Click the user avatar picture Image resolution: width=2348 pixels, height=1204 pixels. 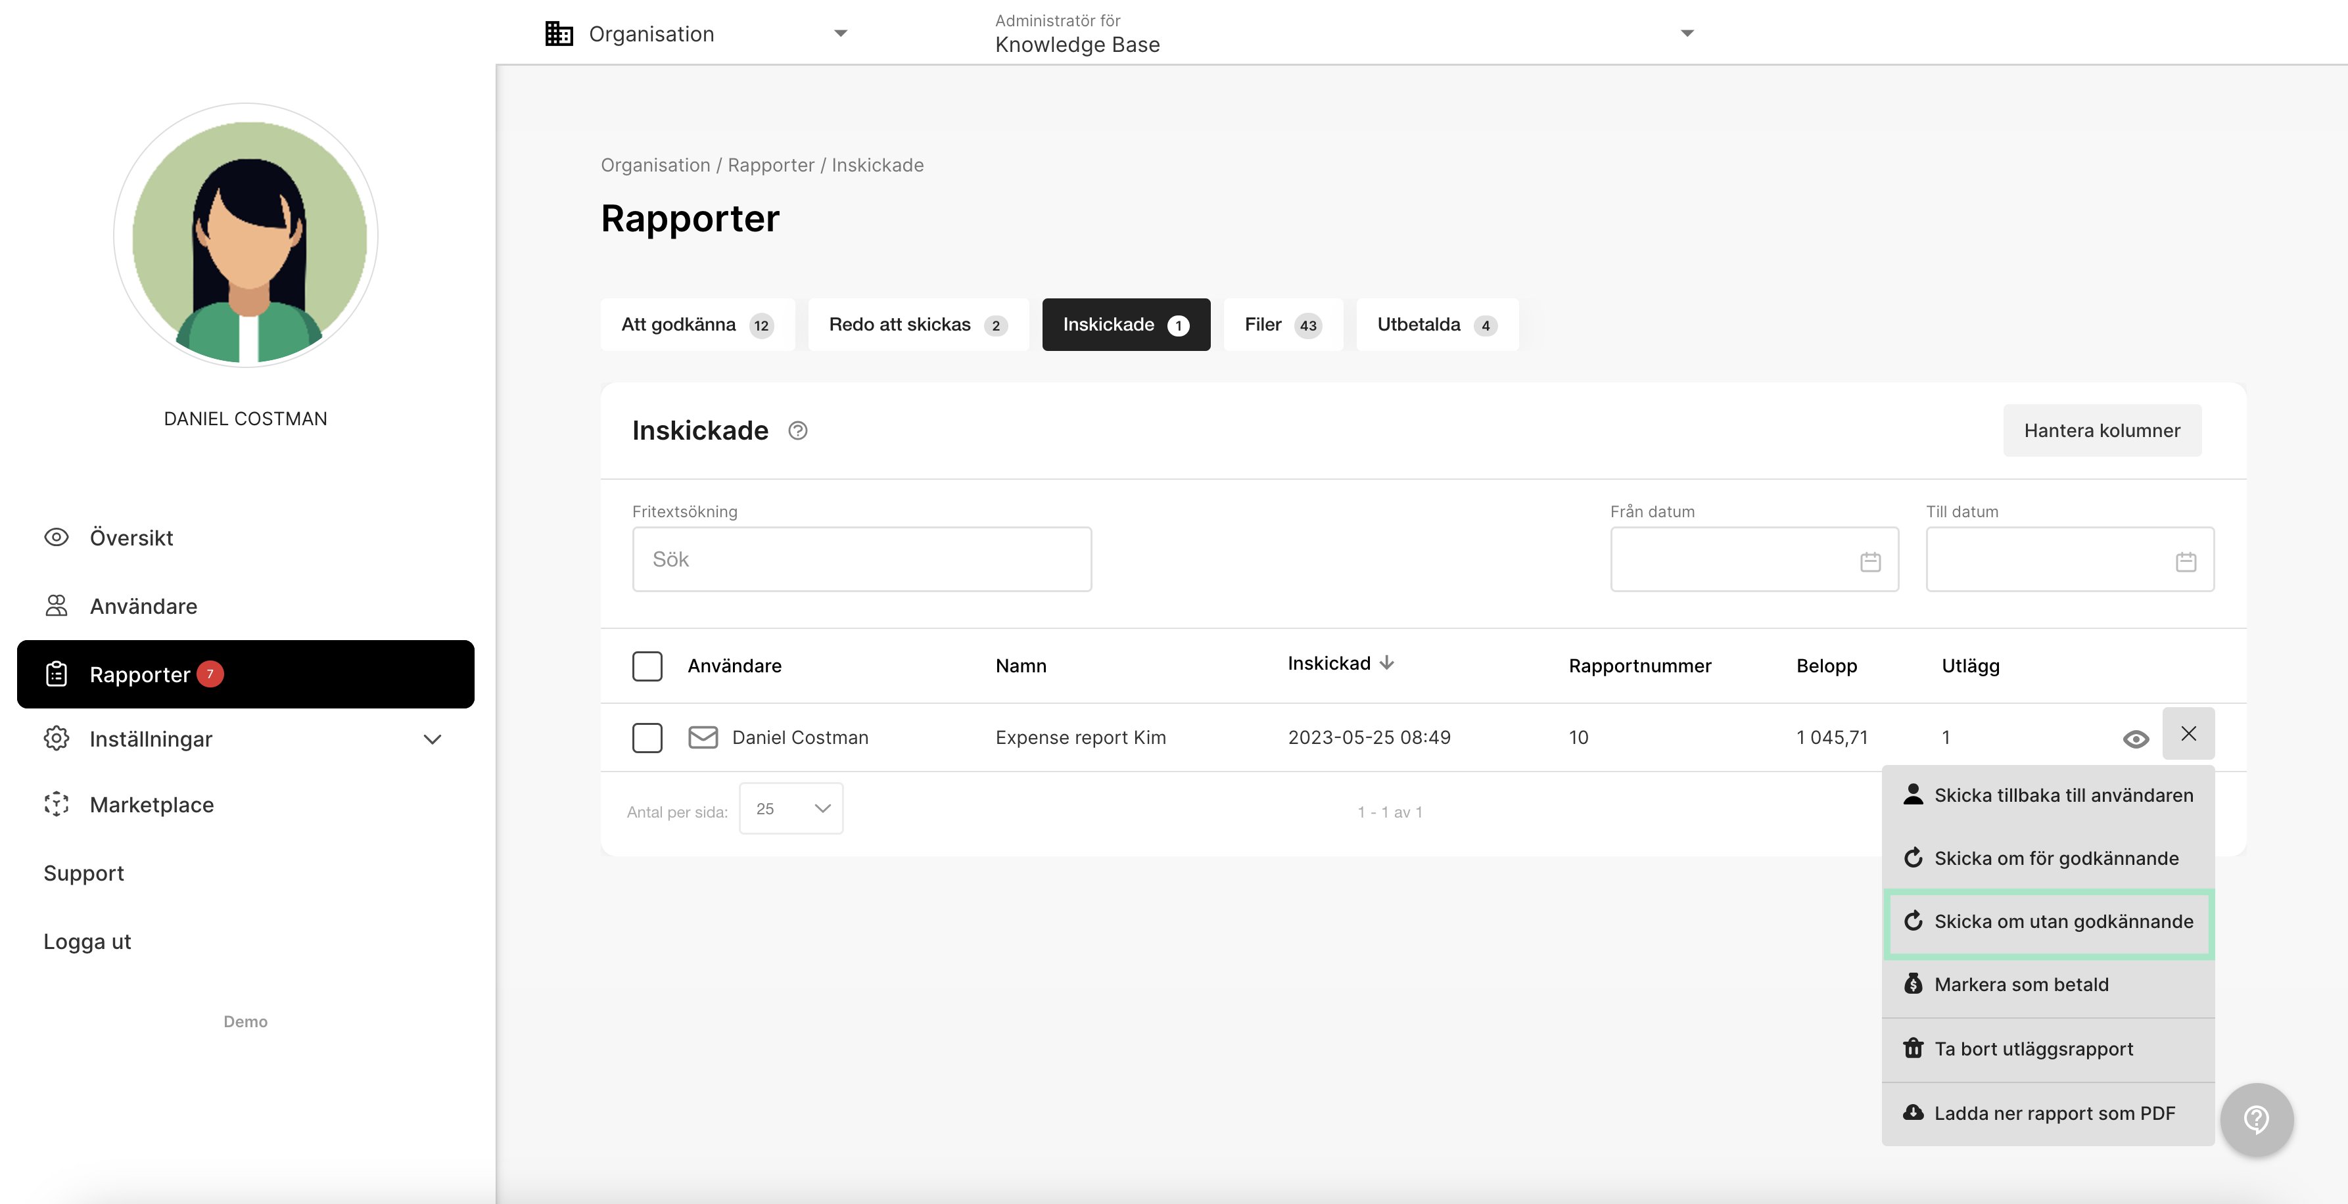(x=246, y=235)
